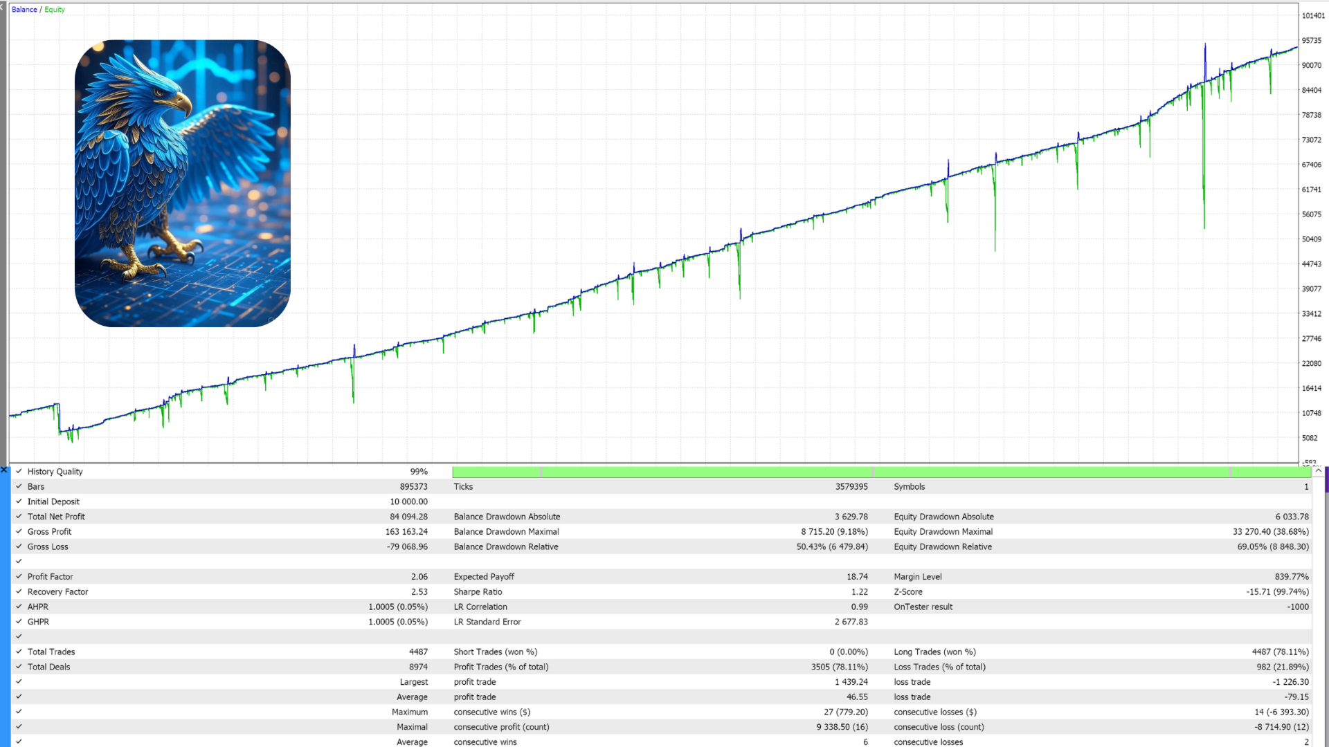Click the Bars value 895373

click(413, 487)
